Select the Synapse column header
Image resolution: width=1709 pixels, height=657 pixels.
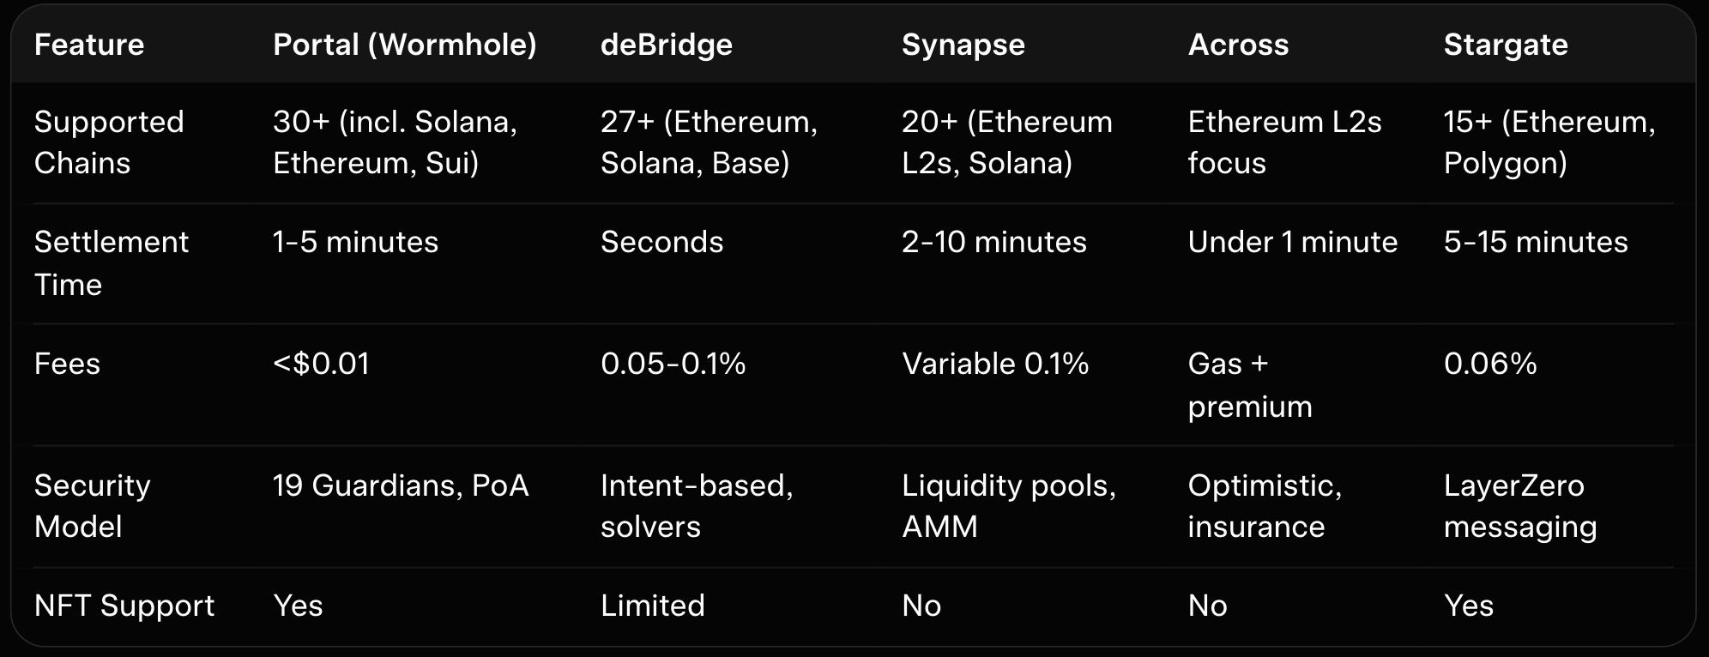[963, 45]
